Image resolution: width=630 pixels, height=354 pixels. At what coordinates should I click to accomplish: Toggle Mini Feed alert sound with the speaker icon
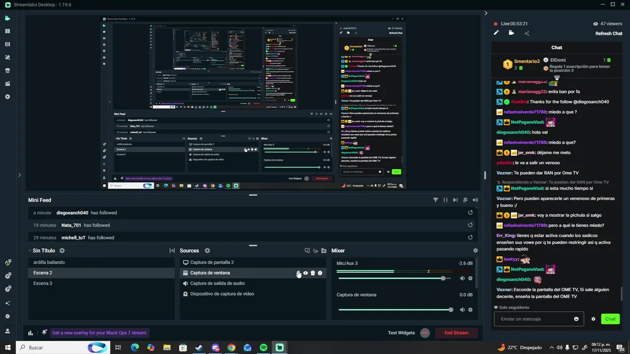click(475, 200)
